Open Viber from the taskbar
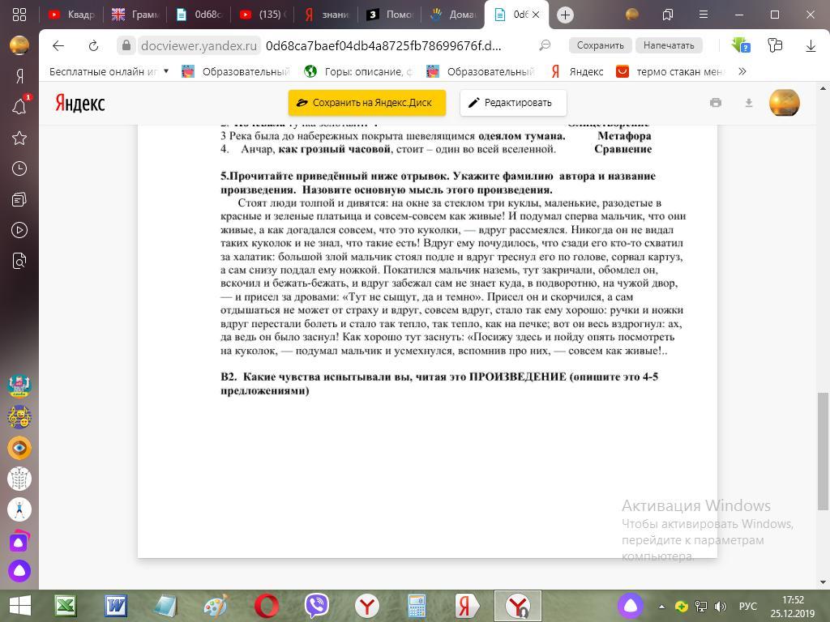Image resolution: width=830 pixels, height=622 pixels. click(317, 606)
